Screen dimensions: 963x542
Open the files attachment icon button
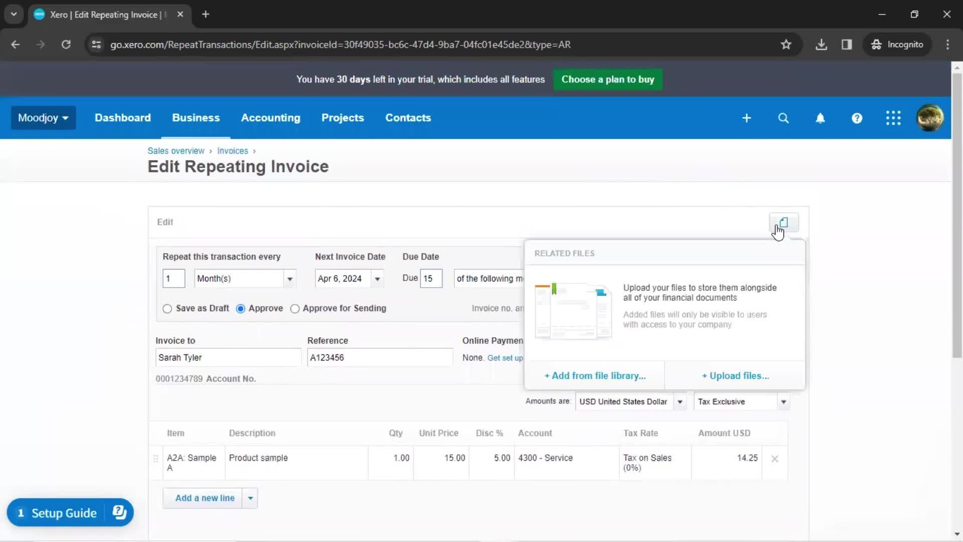pyautogui.click(x=784, y=222)
